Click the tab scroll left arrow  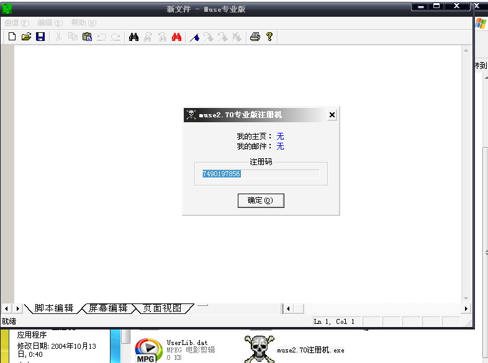(6, 308)
